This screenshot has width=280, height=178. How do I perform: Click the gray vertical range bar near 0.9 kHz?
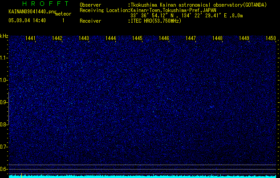8,108
